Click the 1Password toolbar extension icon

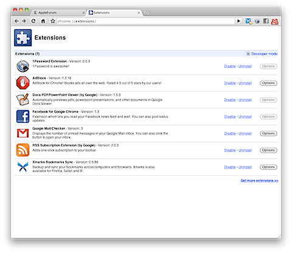tap(257, 21)
